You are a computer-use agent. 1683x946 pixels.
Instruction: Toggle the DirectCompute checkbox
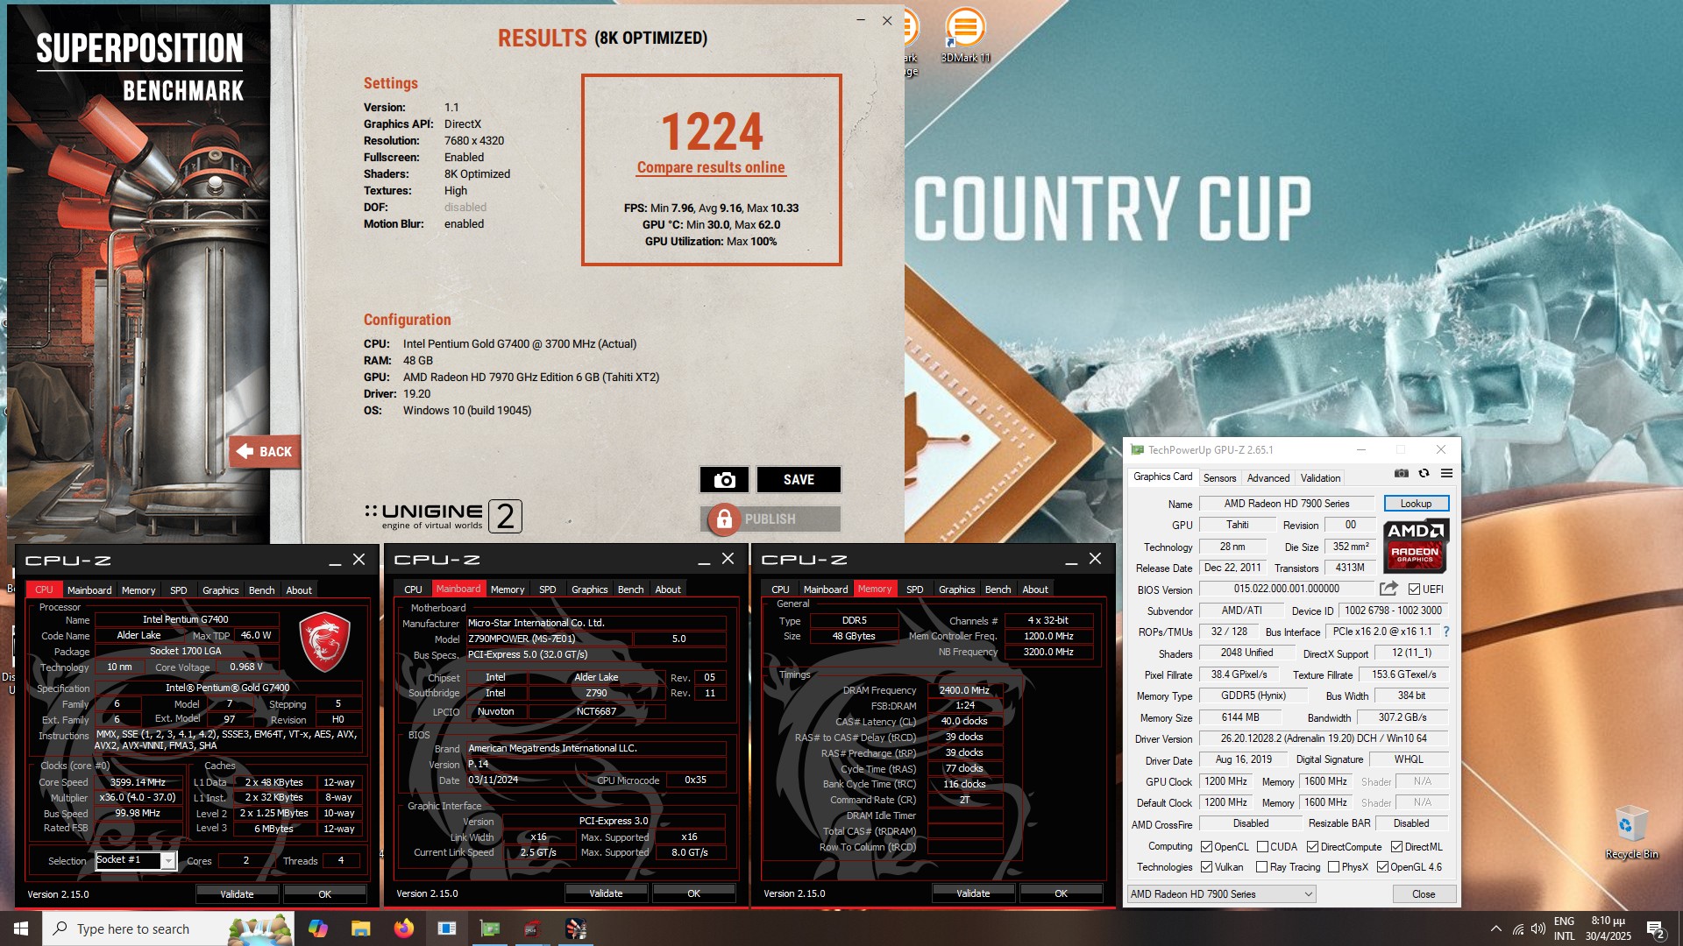(1312, 847)
